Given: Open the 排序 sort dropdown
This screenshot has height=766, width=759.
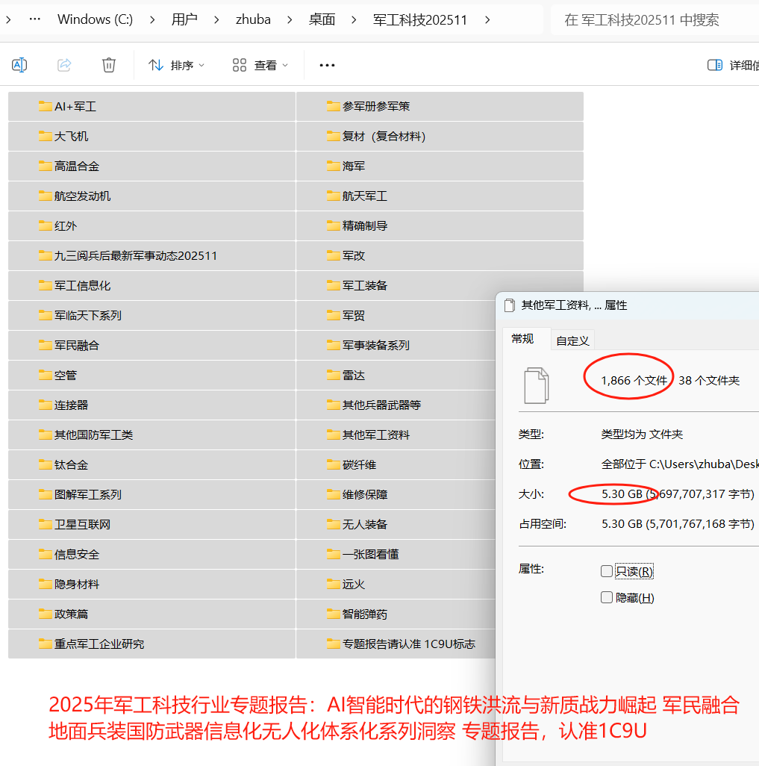Looking at the screenshot, I should [175, 65].
